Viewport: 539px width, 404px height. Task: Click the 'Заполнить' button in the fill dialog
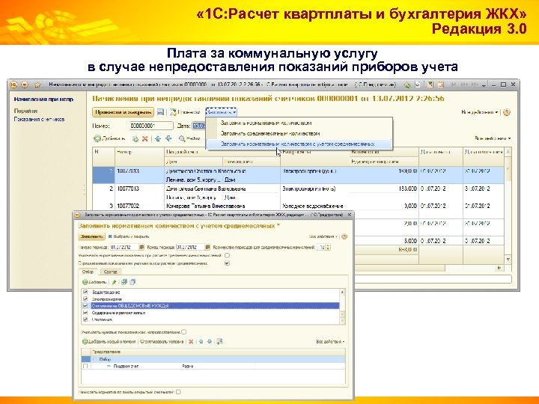92,236
